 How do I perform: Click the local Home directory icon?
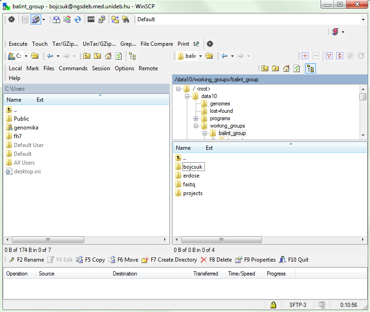[x=108, y=56]
